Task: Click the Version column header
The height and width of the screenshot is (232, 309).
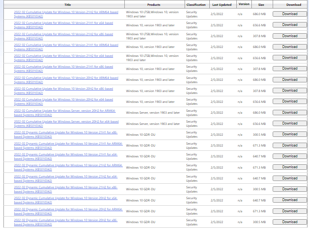Action: [x=244, y=4]
